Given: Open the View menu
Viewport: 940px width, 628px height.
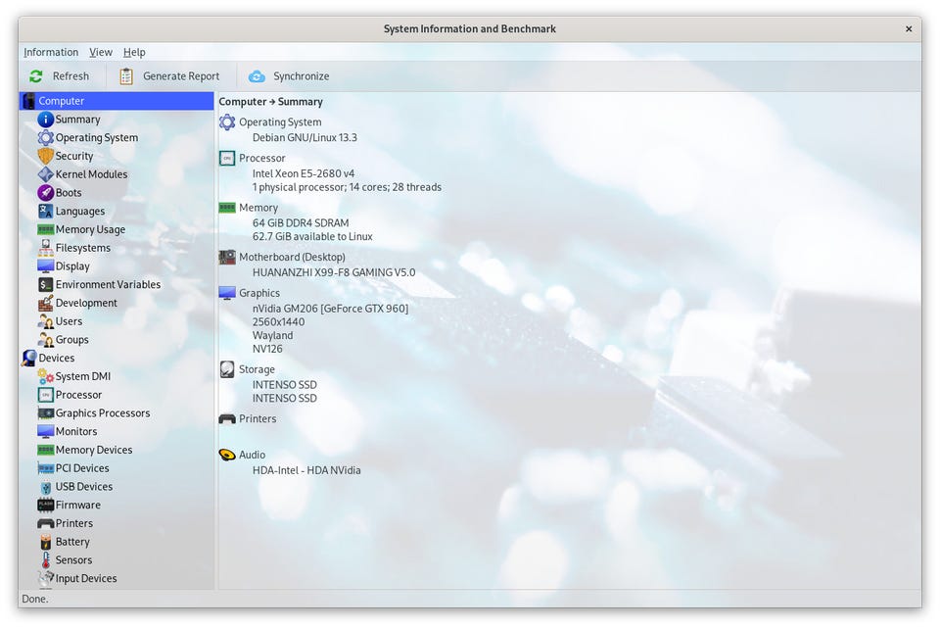Looking at the screenshot, I should point(101,52).
